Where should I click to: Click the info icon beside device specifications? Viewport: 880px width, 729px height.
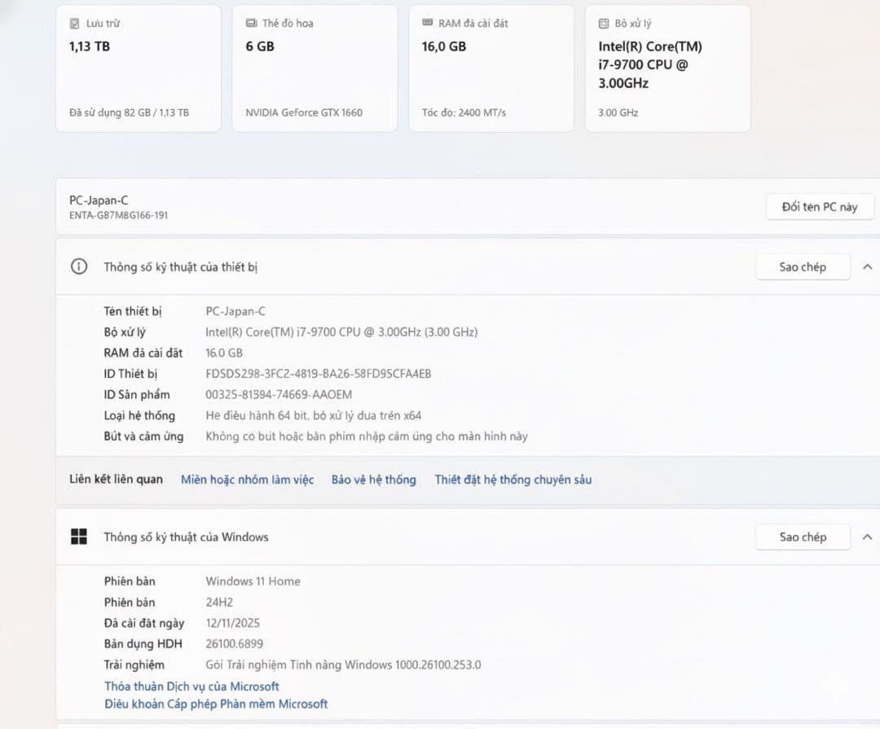[79, 267]
